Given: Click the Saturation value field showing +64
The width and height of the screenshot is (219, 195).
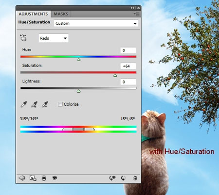Looking at the screenshot, I should click(x=128, y=66).
